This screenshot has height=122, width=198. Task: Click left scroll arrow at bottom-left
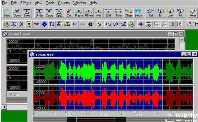[x=4, y=107]
